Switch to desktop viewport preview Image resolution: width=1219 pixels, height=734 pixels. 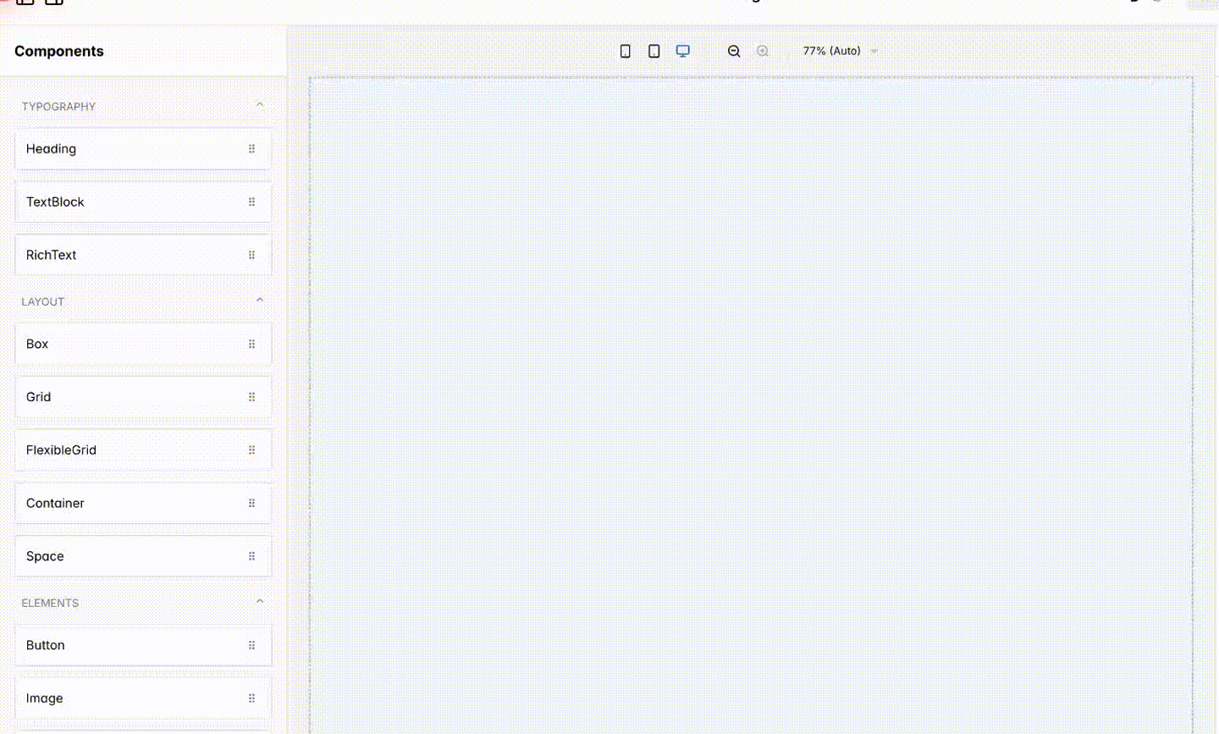coord(682,51)
